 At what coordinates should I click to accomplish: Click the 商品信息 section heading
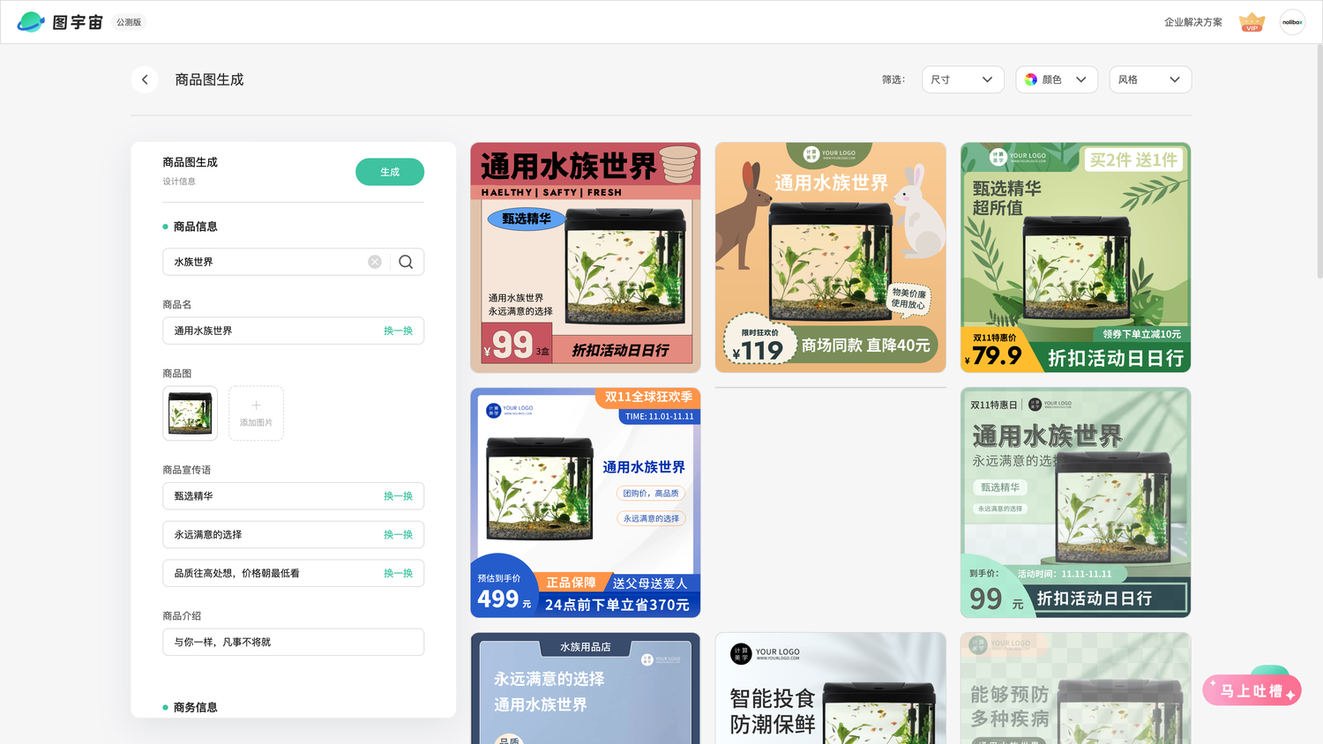(x=195, y=227)
